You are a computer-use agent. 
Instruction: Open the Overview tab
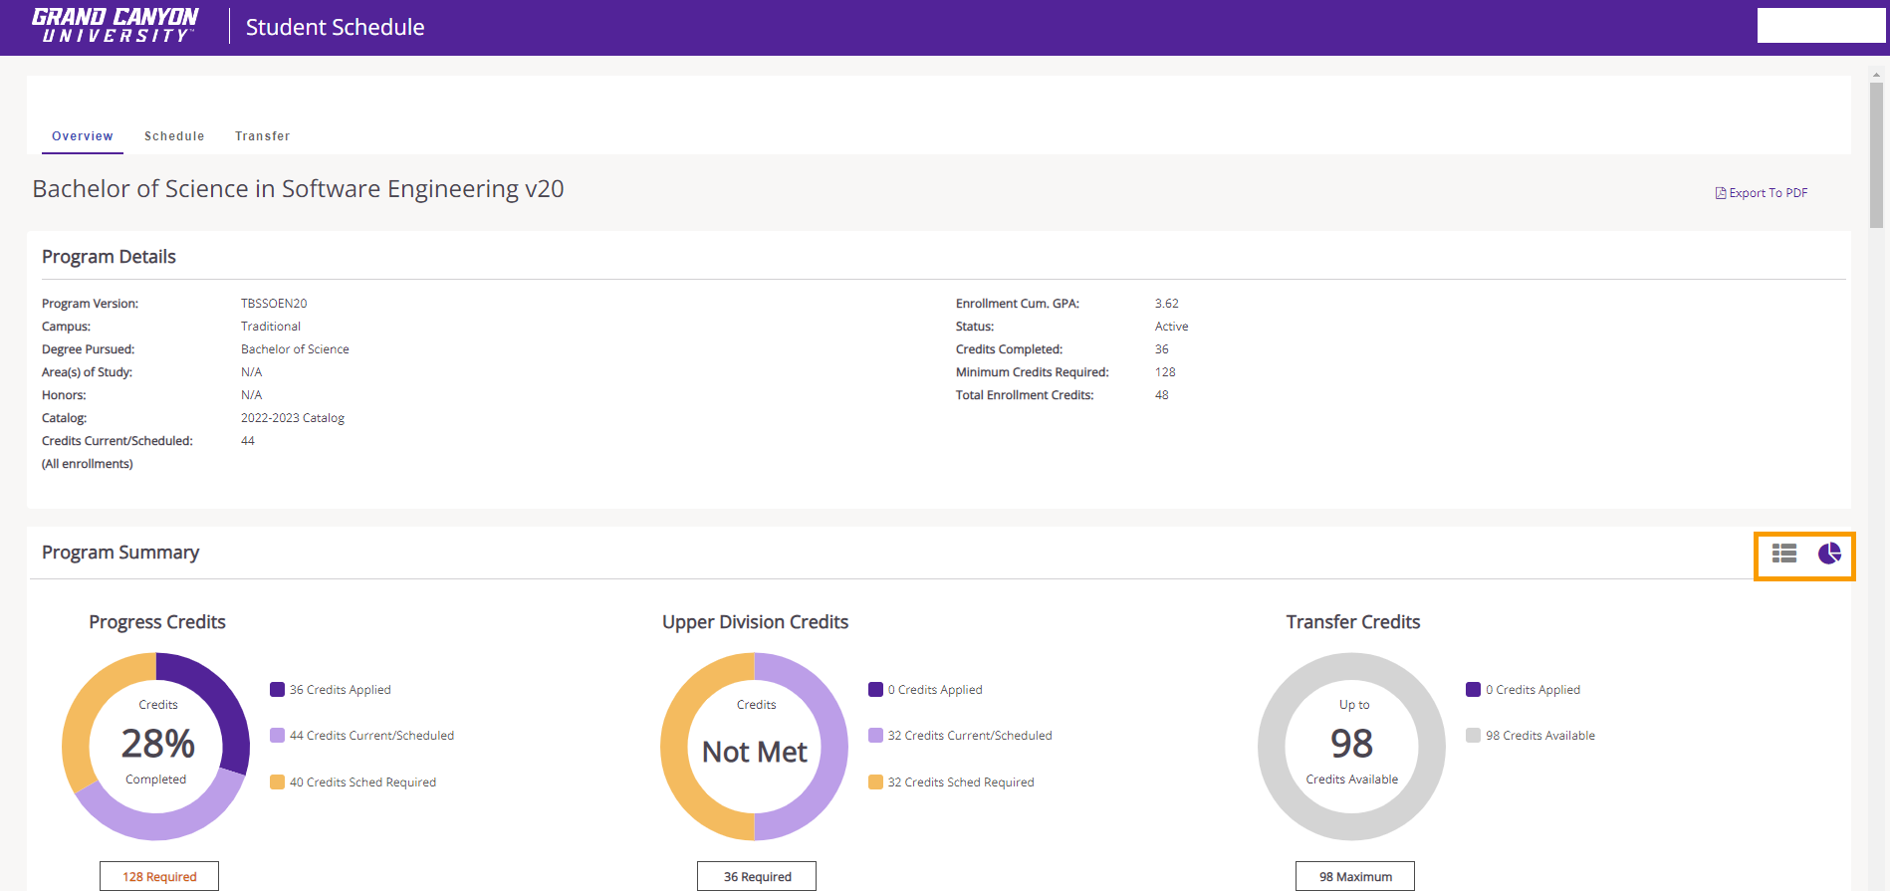click(83, 136)
